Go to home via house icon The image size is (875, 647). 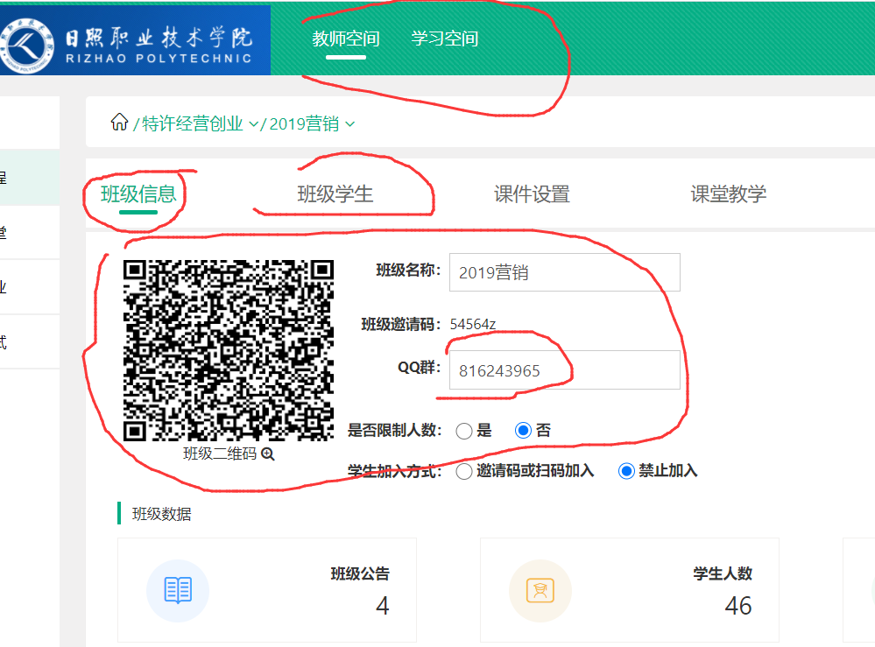coord(119,122)
